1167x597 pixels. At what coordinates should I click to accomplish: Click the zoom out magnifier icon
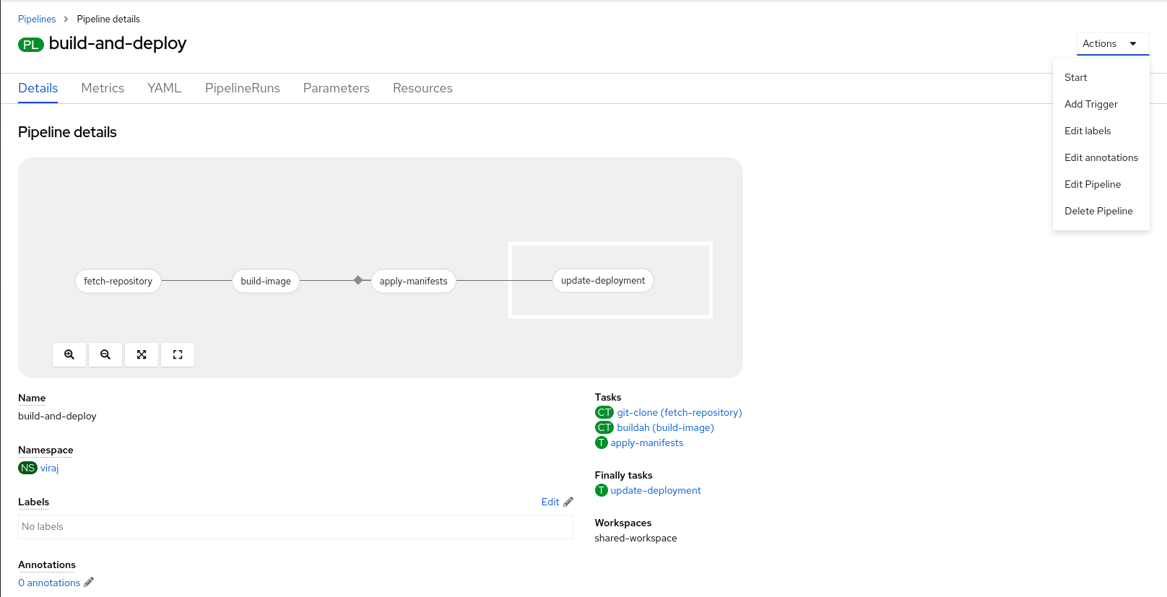pos(105,354)
